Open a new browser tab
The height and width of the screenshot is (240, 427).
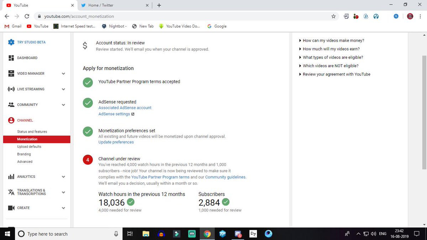point(159,5)
